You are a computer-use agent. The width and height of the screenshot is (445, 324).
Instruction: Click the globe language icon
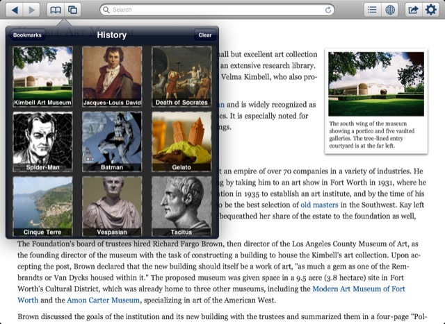point(391,10)
